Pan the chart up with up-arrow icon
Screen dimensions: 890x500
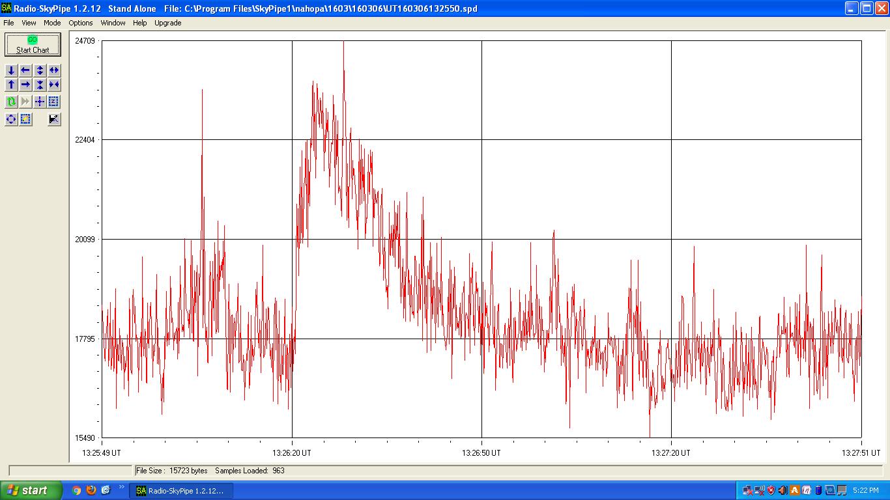point(11,85)
